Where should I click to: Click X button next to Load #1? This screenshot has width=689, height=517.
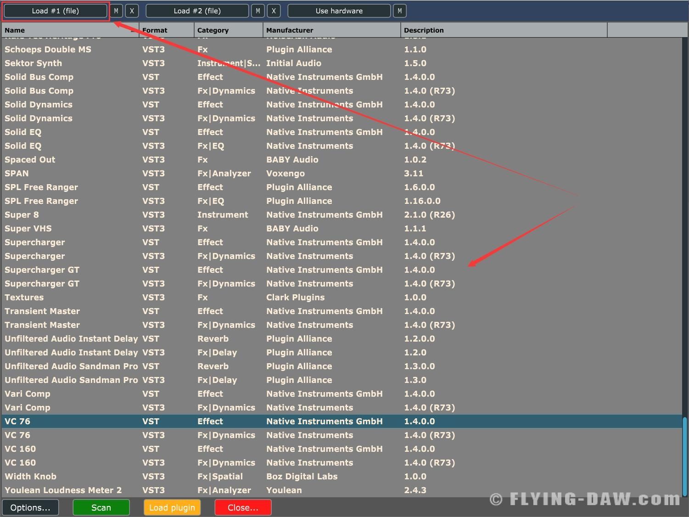click(132, 11)
